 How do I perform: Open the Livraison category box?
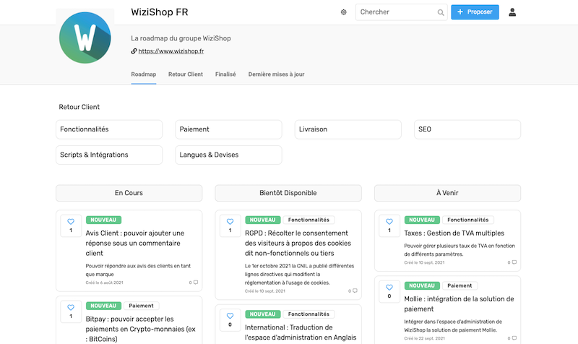coord(348,129)
